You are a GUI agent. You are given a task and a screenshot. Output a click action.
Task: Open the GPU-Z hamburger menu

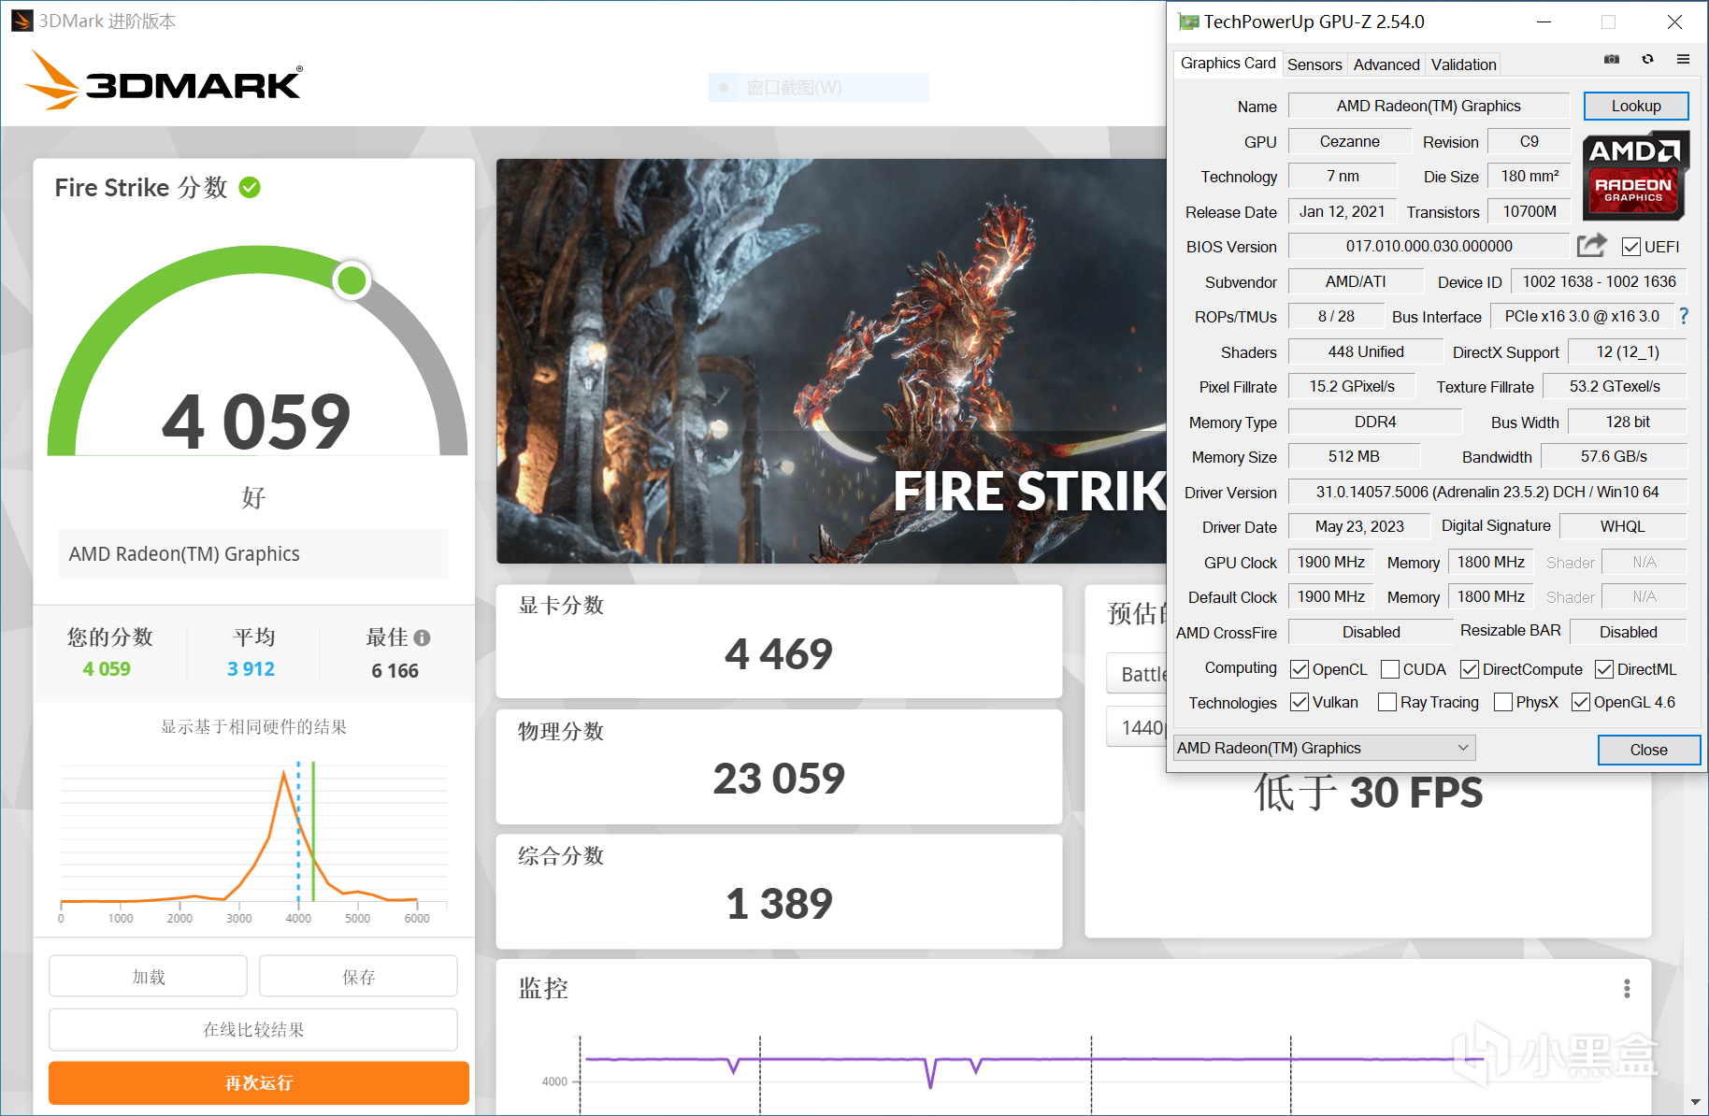[1683, 60]
